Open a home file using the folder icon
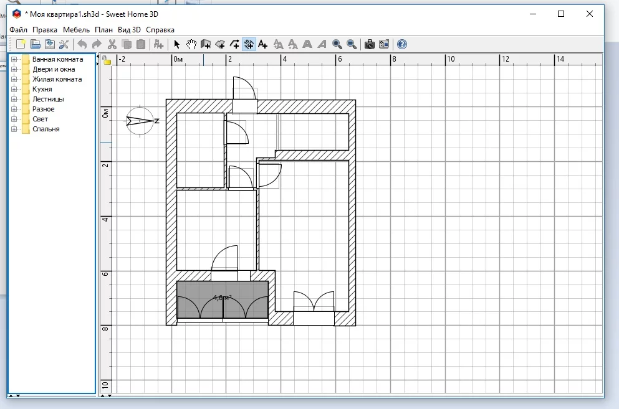The width and height of the screenshot is (619, 409). [36, 44]
